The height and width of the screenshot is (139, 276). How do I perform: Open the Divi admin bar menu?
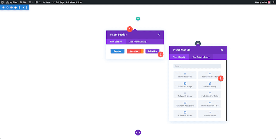coord(23,2)
